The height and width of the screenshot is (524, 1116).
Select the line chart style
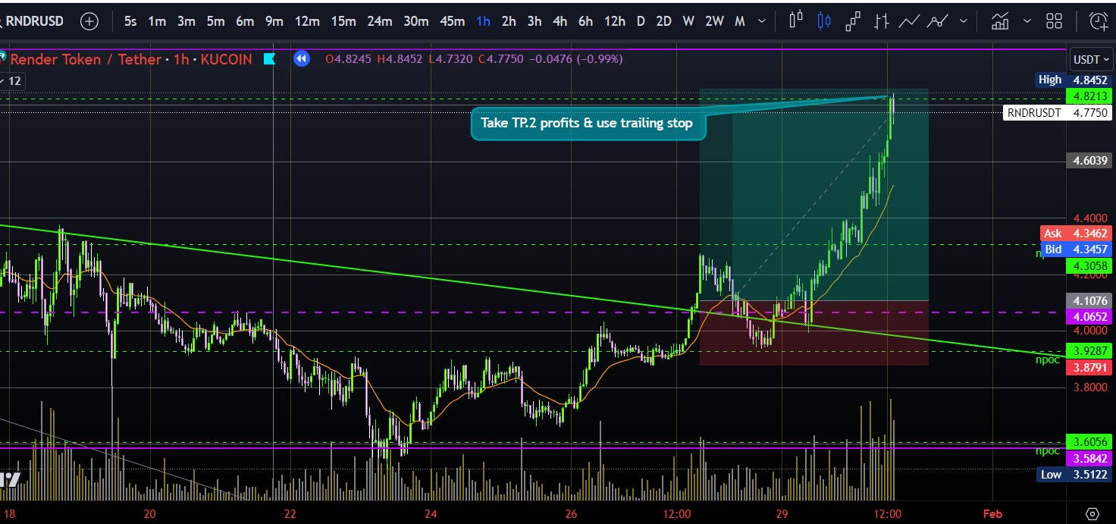click(x=909, y=21)
